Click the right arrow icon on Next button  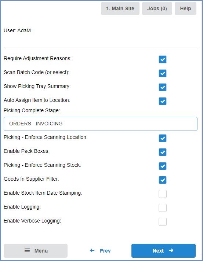pyautogui.click(x=171, y=250)
